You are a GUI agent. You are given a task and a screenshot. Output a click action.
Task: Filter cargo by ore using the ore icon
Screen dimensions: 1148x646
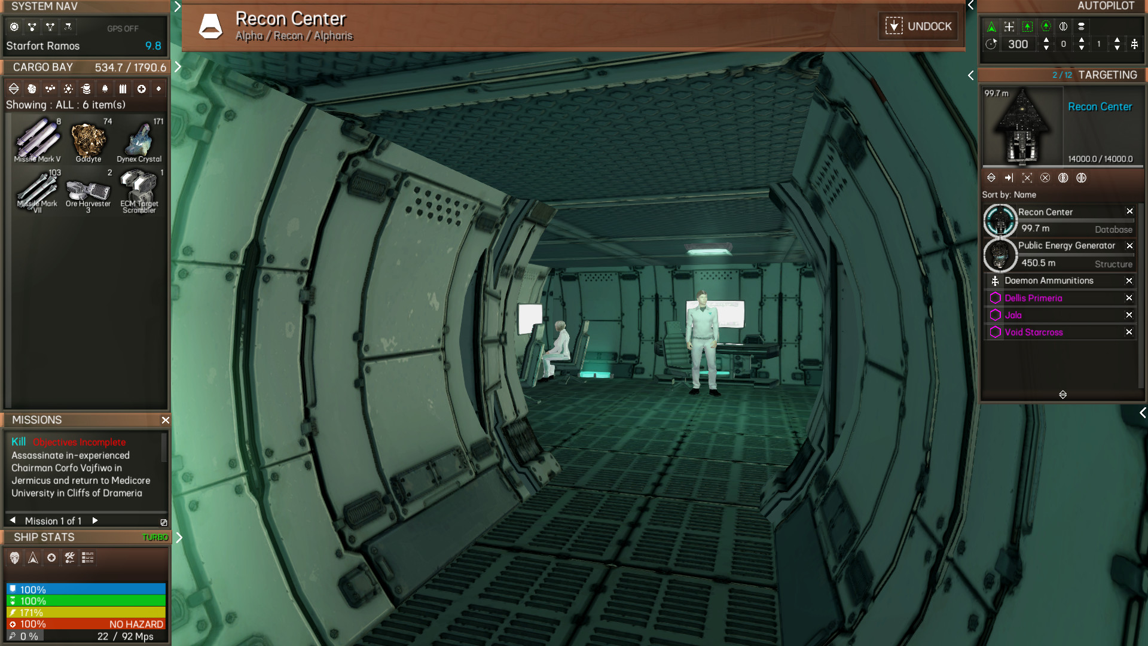tap(32, 89)
